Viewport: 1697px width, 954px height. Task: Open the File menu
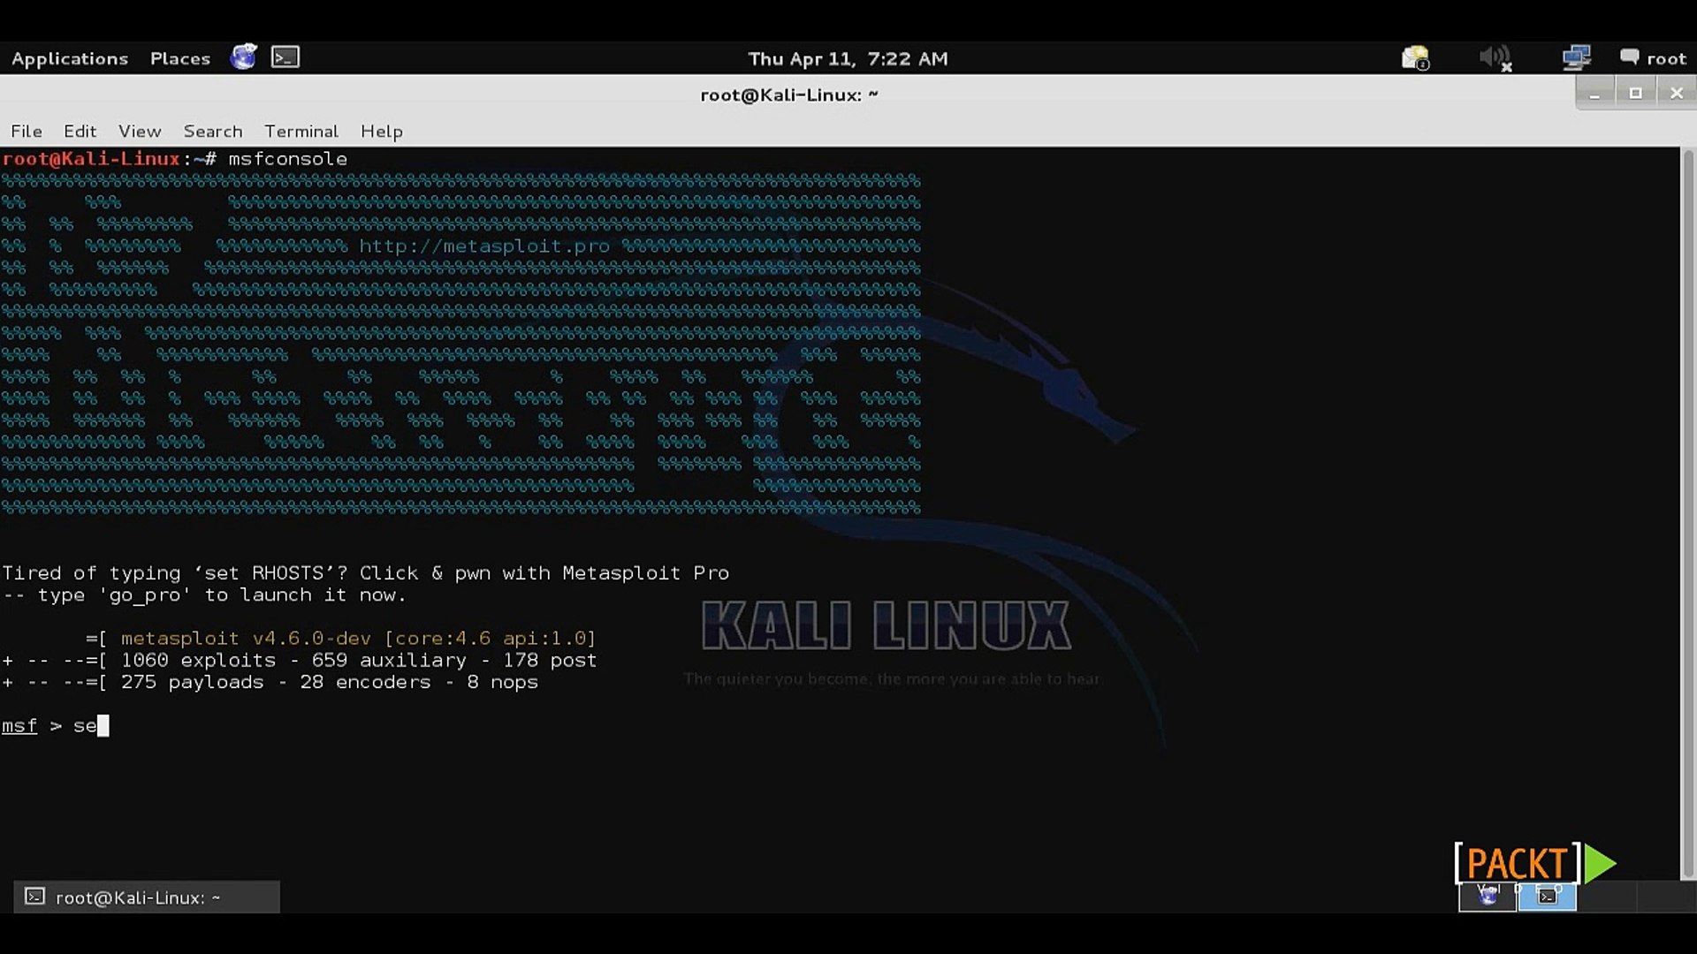(x=27, y=131)
